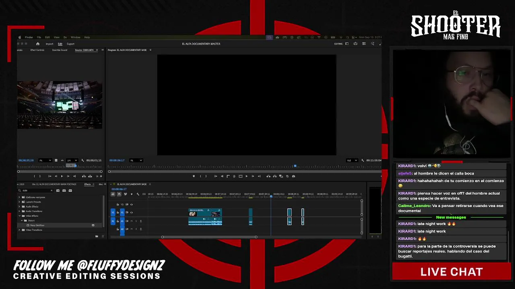
Task: Toggle Snap in the Timeline
Action: pos(119,194)
